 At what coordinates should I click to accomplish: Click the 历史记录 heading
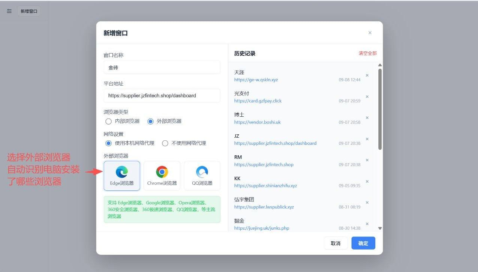tap(245, 54)
